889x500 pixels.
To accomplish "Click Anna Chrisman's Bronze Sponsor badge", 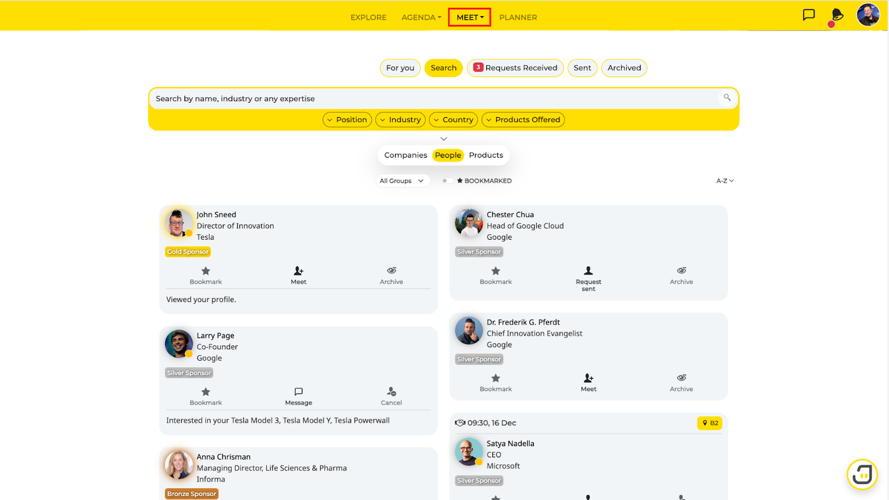I will click(192, 494).
